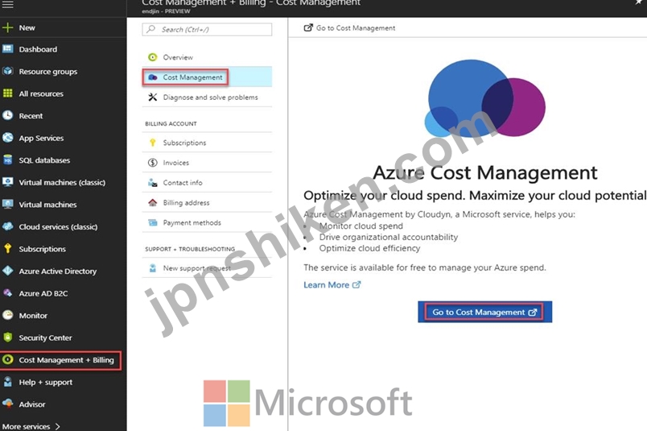Open Payment methods label

coord(192,222)
